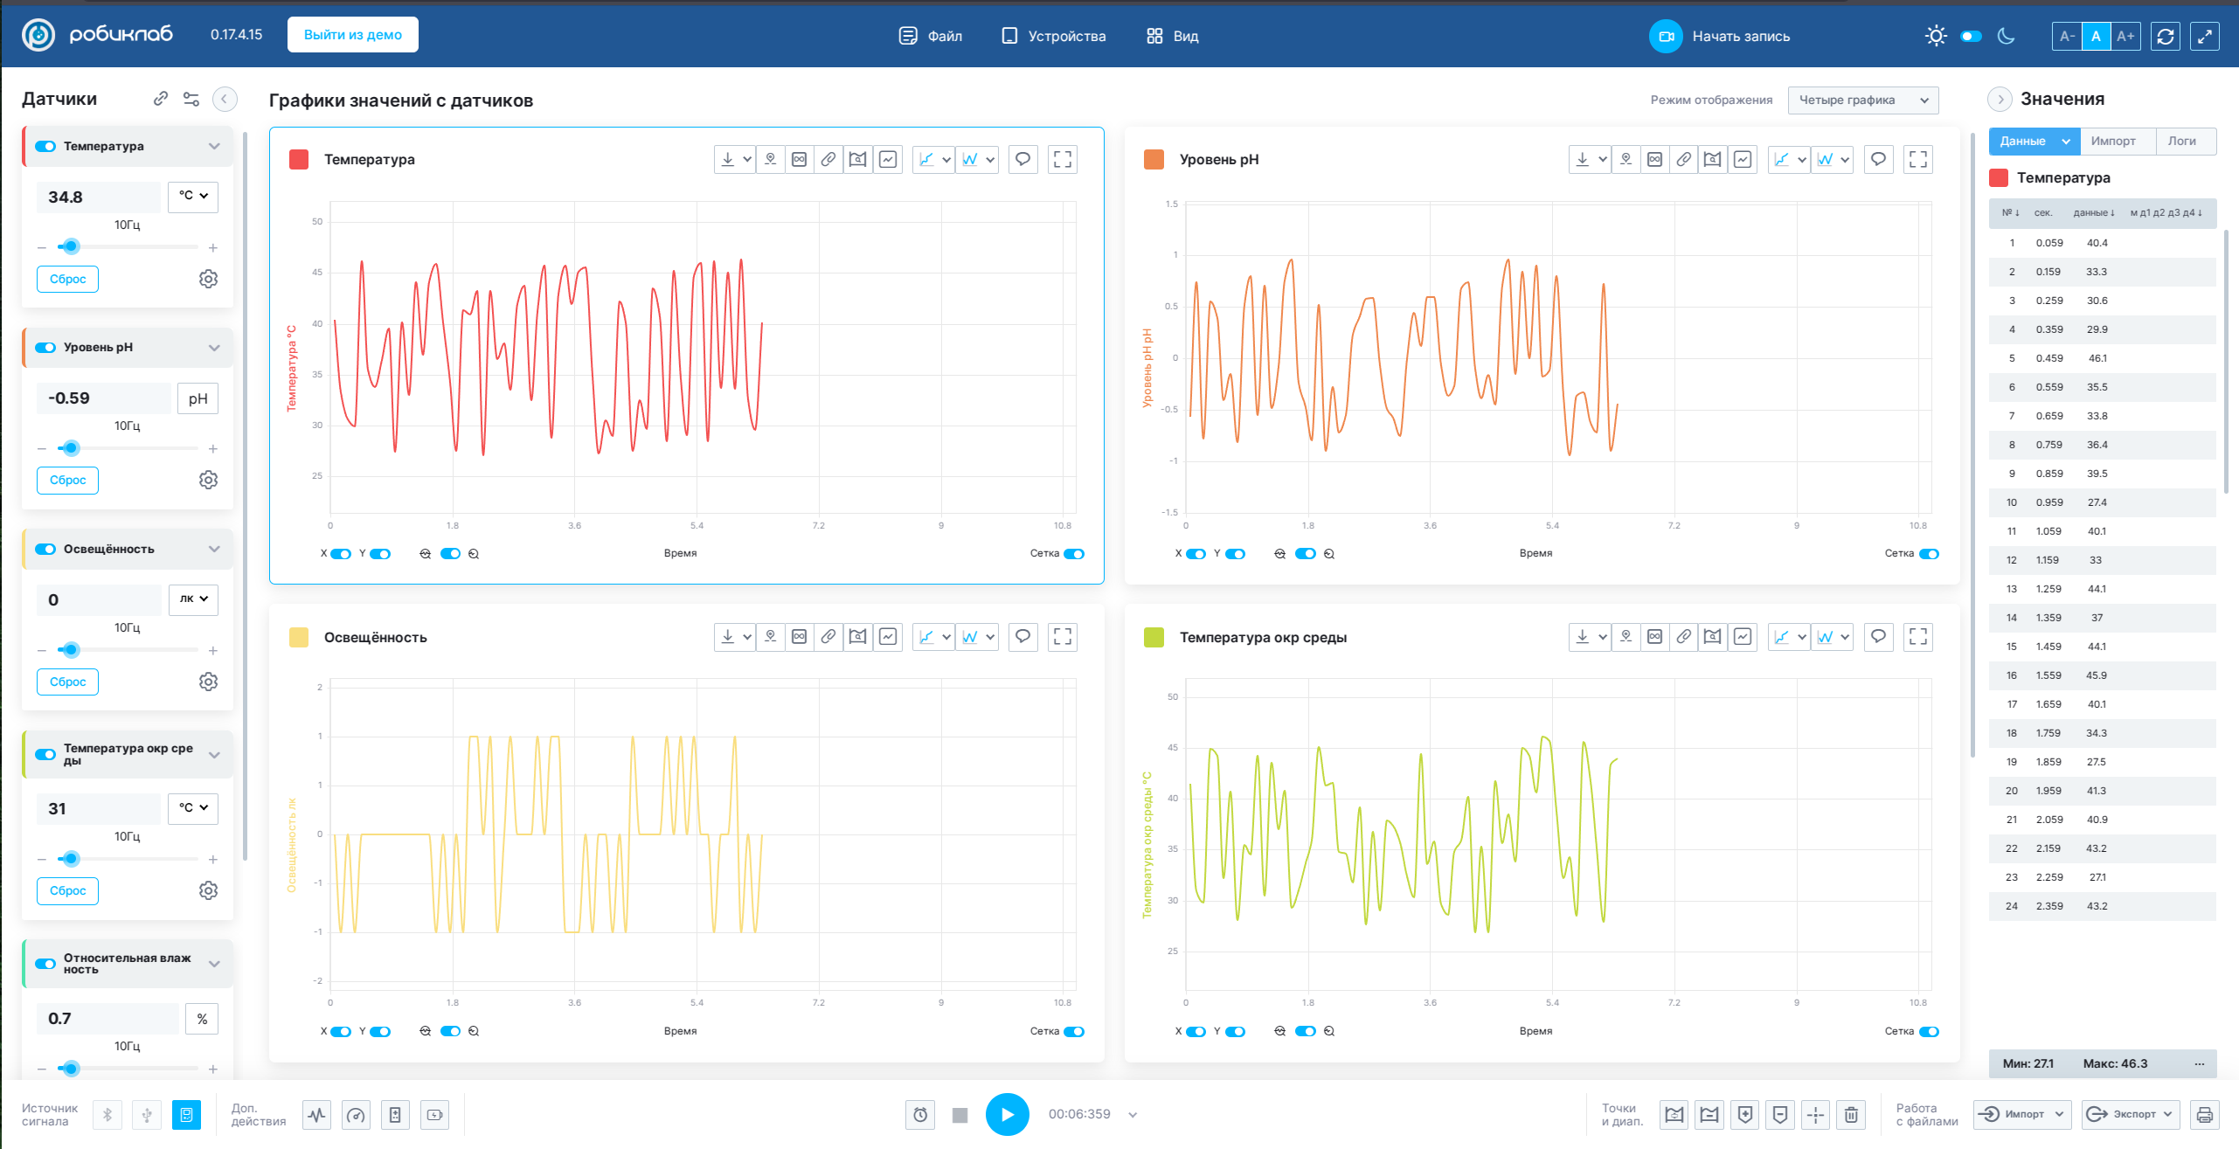Click the play button in bottom bar
Viewport: 2239px width, 1149px height.
click(x=1007, y=1114)
